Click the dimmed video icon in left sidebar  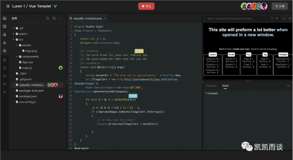pyautogui.click(x=5, y=76)
